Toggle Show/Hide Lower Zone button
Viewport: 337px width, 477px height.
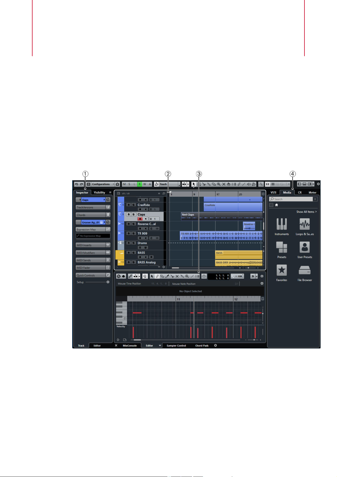click(x=304, y=184)
